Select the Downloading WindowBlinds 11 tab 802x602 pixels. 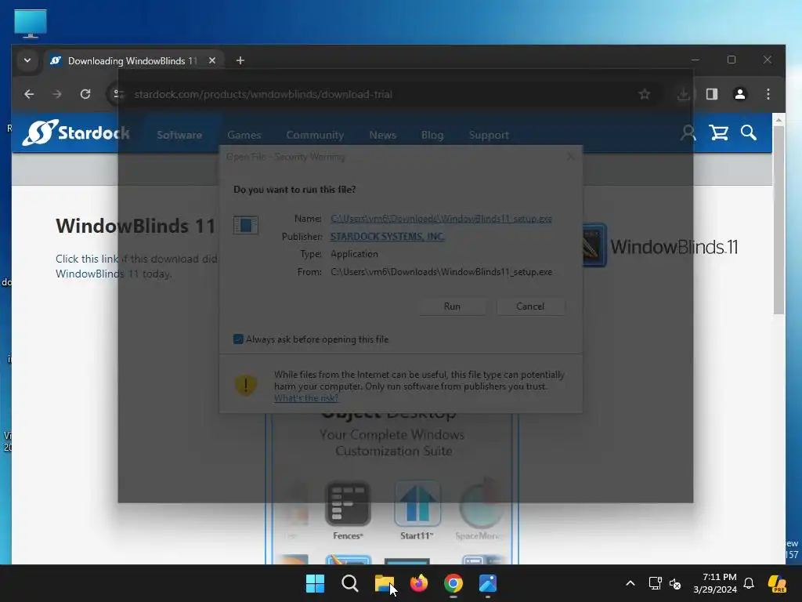[x=132, y=60]
